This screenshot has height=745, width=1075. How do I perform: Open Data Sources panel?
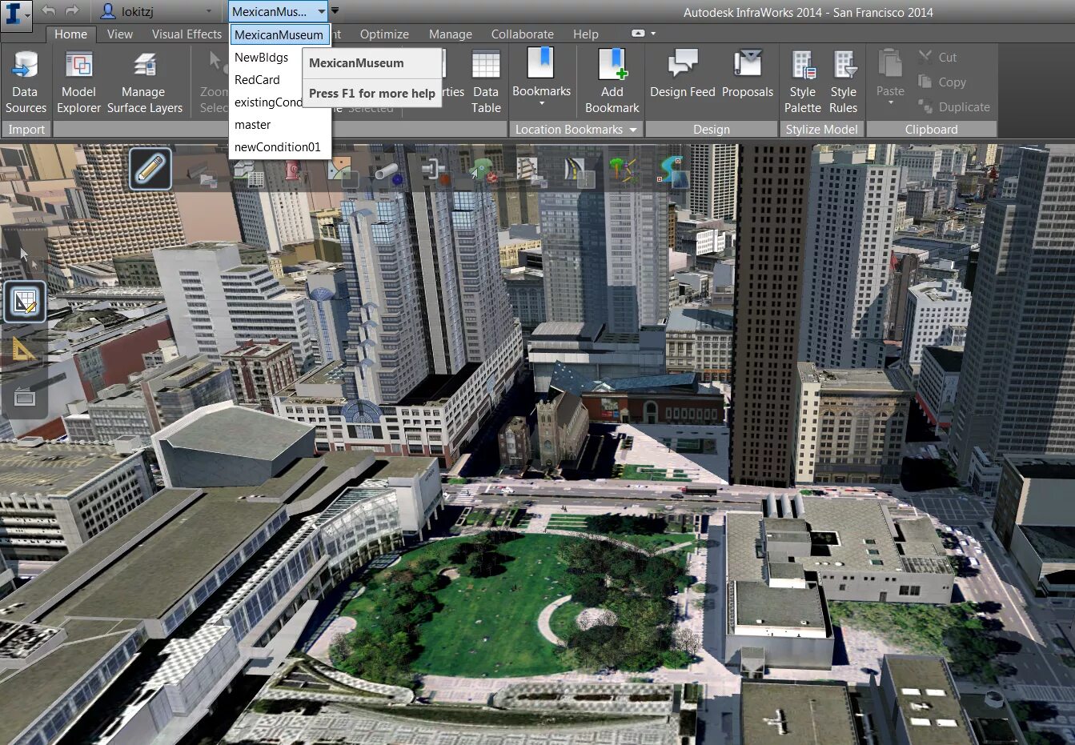tap(26, 80)
